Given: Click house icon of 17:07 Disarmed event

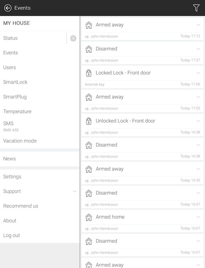Looking at the screenshot, I should 89,49.
